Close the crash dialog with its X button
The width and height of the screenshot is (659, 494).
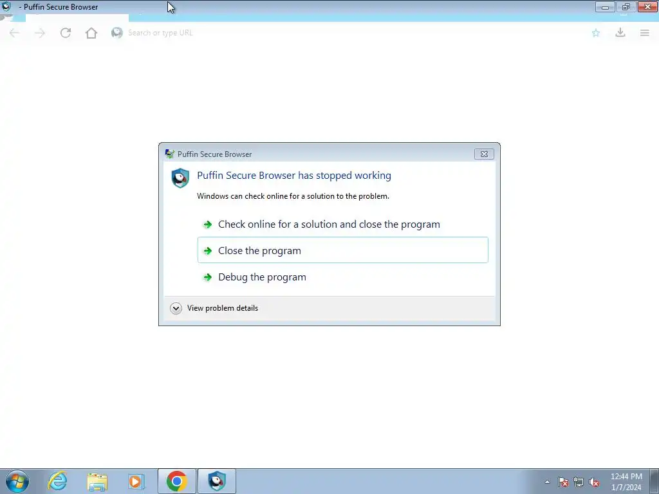[484, 154]
